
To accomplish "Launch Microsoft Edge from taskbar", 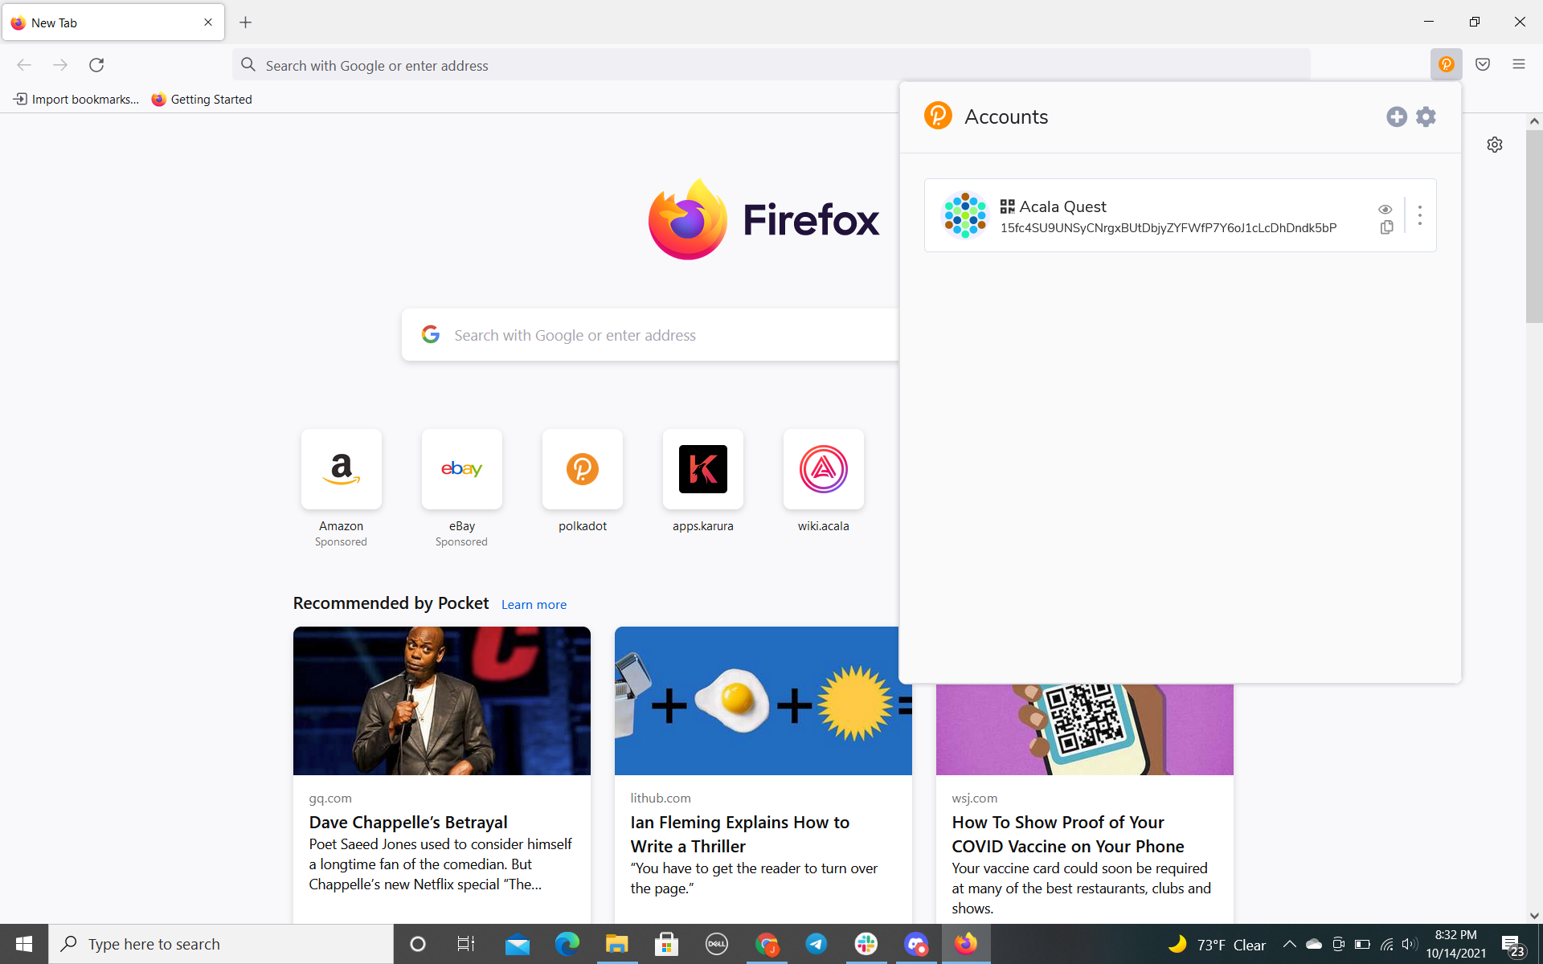I will tap(567, 944).
